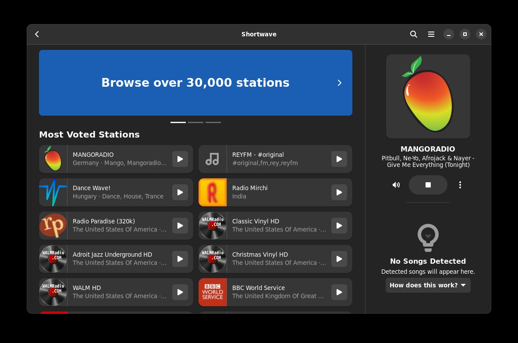Open the hamburger main menu
518x343 pixels.
[431, 34]
